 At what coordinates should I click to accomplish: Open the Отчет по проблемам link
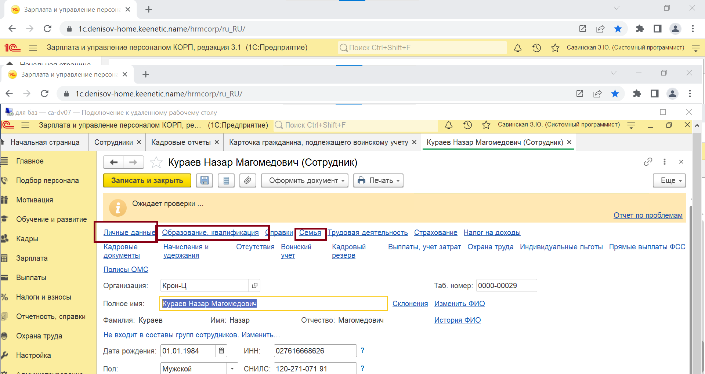point(648,215)
